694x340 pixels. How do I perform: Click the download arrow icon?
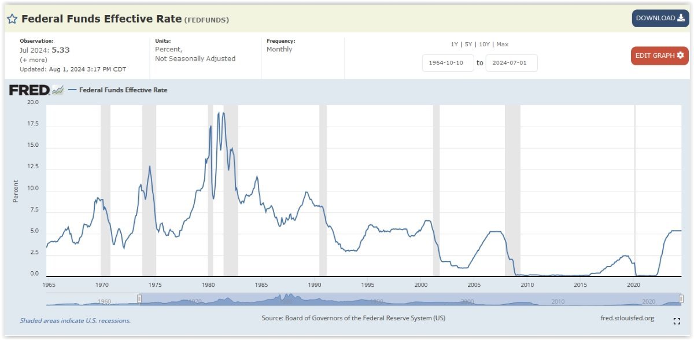(x=681, y=18)
